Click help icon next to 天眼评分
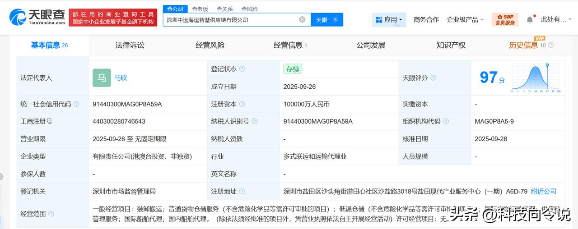Screen dimensions: 578x229 (433, 78)
